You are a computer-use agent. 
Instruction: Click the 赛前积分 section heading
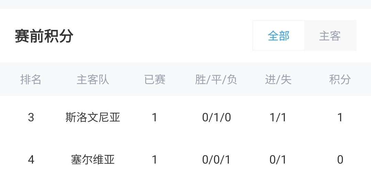44,36
